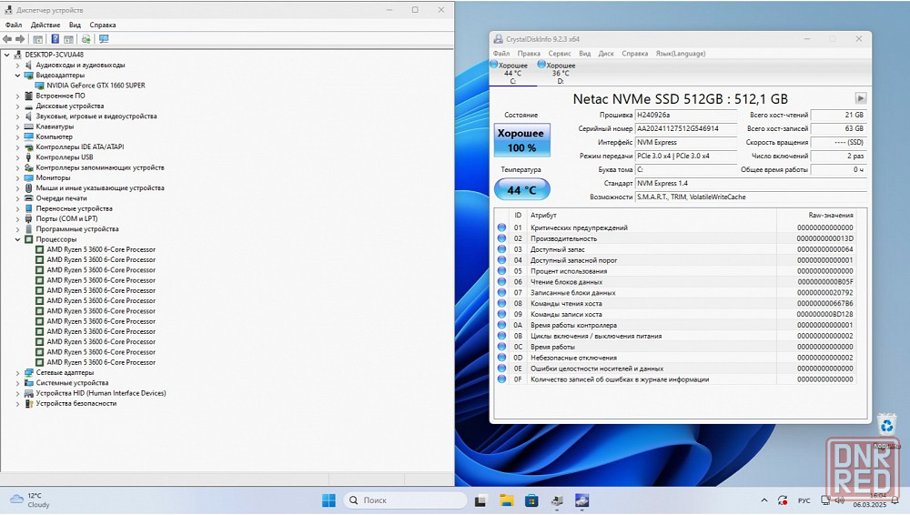
Task: Click the Windows Start button
Action: [329, 500]
